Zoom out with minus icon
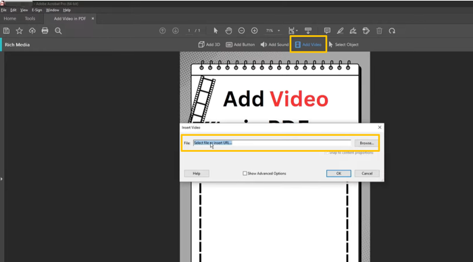The image size is (473, 262). coord(241,31)
